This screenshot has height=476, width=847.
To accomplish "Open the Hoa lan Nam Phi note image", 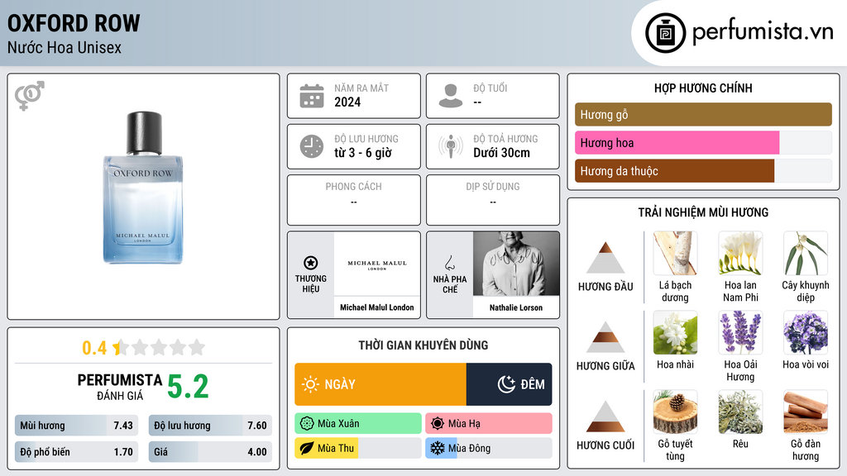I will [x=740, y=253].
